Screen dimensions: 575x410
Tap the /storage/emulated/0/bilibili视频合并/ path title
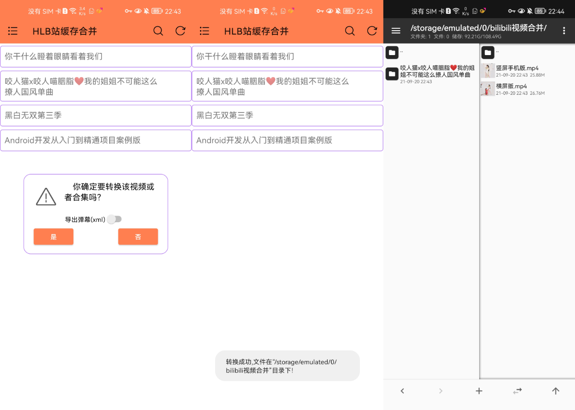tap(479, 28)
